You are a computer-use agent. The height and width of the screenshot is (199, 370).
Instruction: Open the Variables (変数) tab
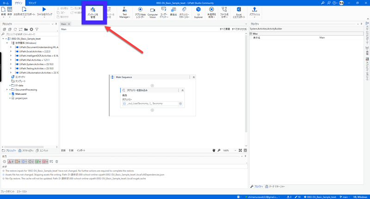point(63,150)
